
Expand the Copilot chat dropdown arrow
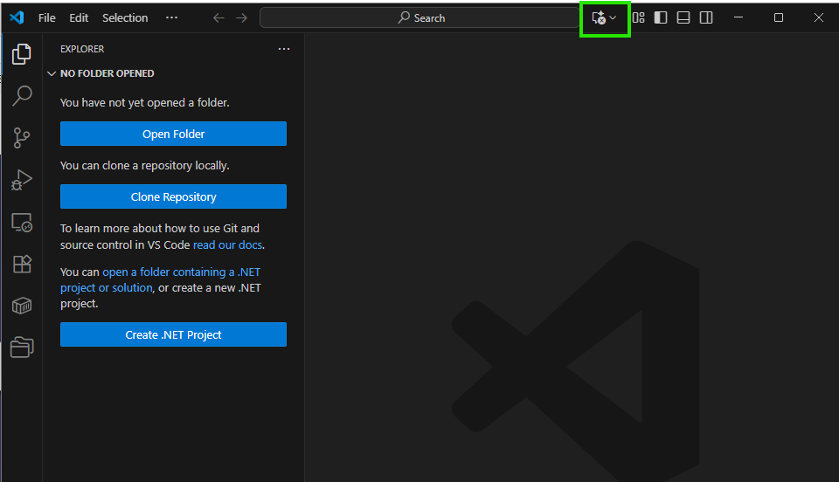tap(614, 18)
